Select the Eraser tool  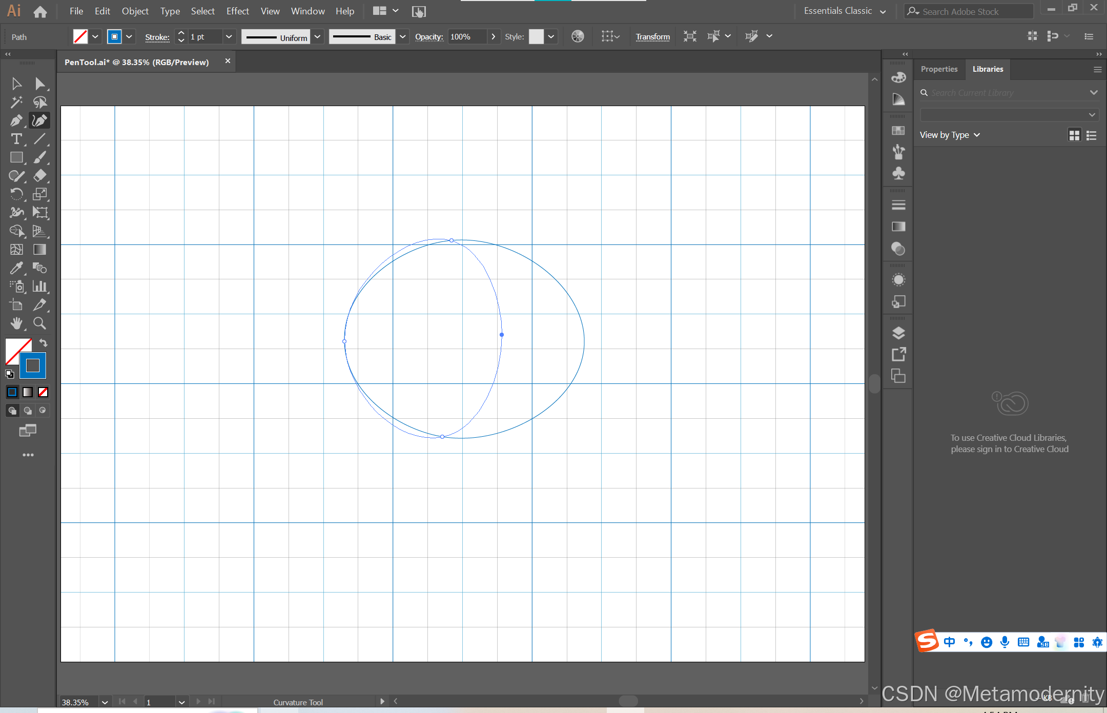click(x=40, y=176)
